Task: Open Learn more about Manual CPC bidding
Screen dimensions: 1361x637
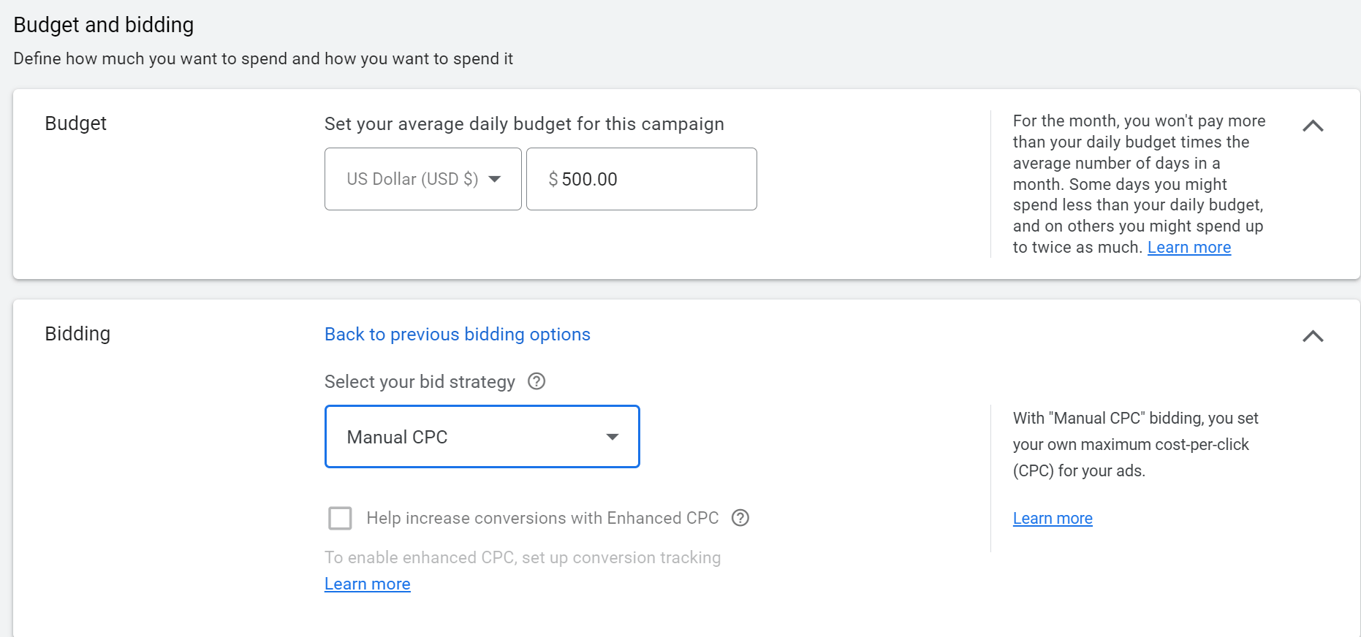Action: [1053, 518]
